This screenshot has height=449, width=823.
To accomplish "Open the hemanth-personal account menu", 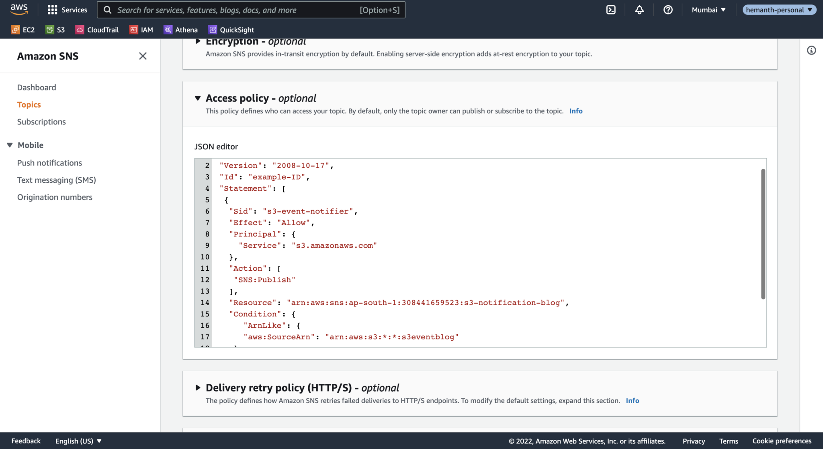I will [x=779, y=10].
